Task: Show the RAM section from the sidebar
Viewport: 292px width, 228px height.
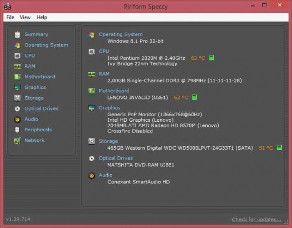Action: pyautogui.click(x=30, y=66)
